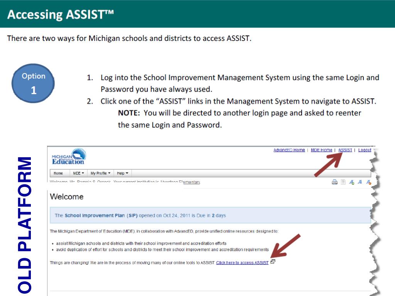The width and height of the screenshot is (395, 296).
Task: Click the 'OLD PLATFORM' vertical label
Action: [x=25, y=225]
